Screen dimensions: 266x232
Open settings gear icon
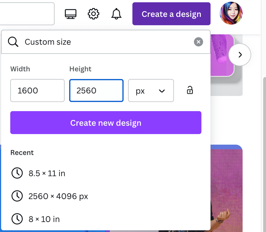click(93, 14)
